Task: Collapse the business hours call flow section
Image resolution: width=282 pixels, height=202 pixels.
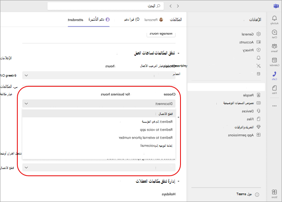Action: pos(178,53)
